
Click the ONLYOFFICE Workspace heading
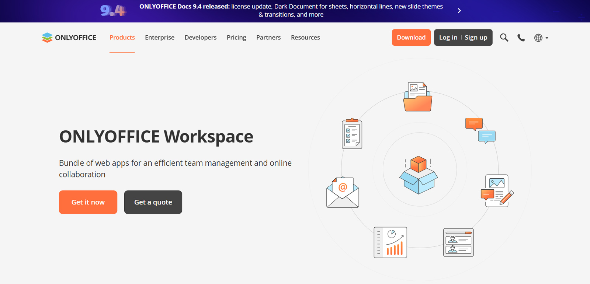(x=156, y=137)
